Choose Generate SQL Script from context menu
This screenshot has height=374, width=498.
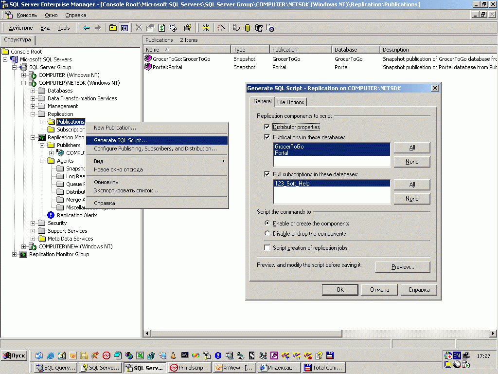click(157, 140)
